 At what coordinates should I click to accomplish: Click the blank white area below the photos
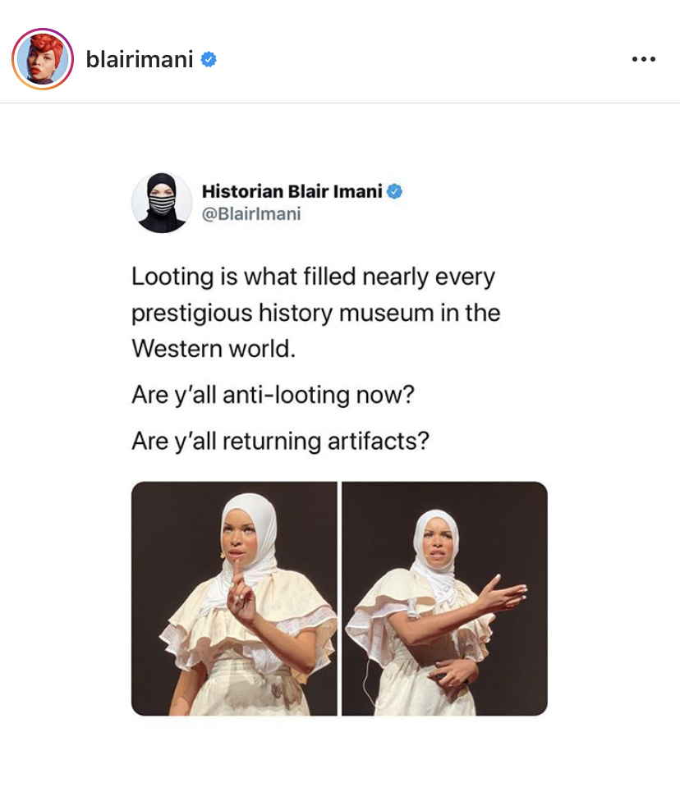pos(340,753)
